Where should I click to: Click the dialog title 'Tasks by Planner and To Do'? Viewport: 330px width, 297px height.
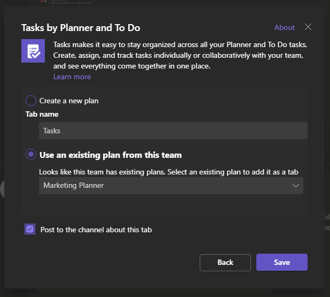[x=81, y=28]
